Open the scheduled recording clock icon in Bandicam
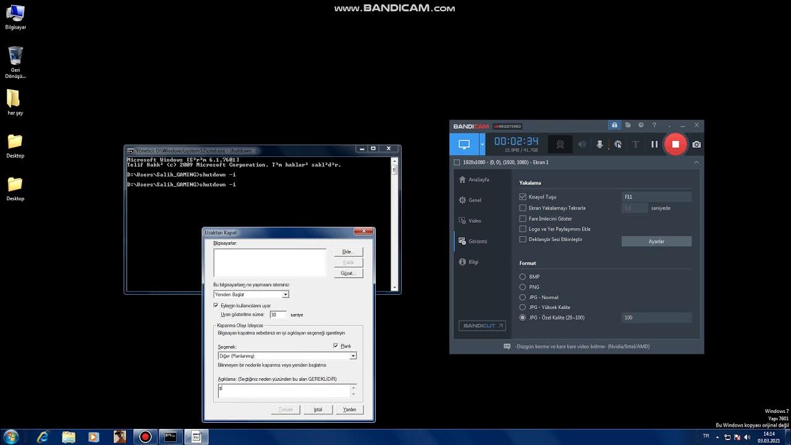Image resolution: width=791 pixels, height=445 pixels. (x=641, y=125)
